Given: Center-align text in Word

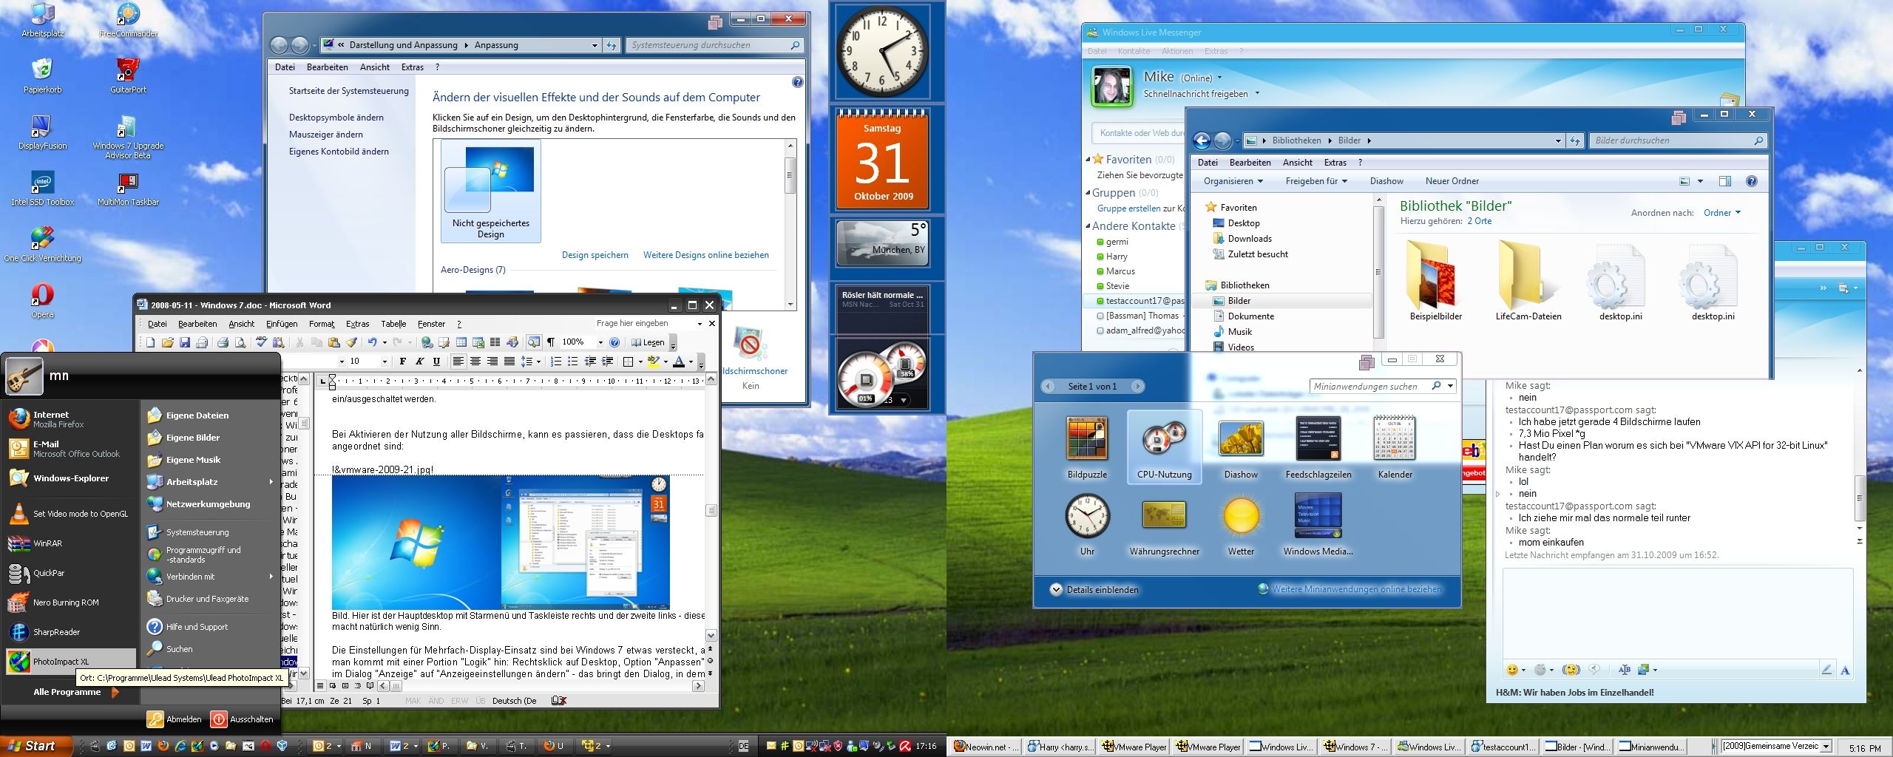Looking at the screenshot, I should (x=475, y=361).
